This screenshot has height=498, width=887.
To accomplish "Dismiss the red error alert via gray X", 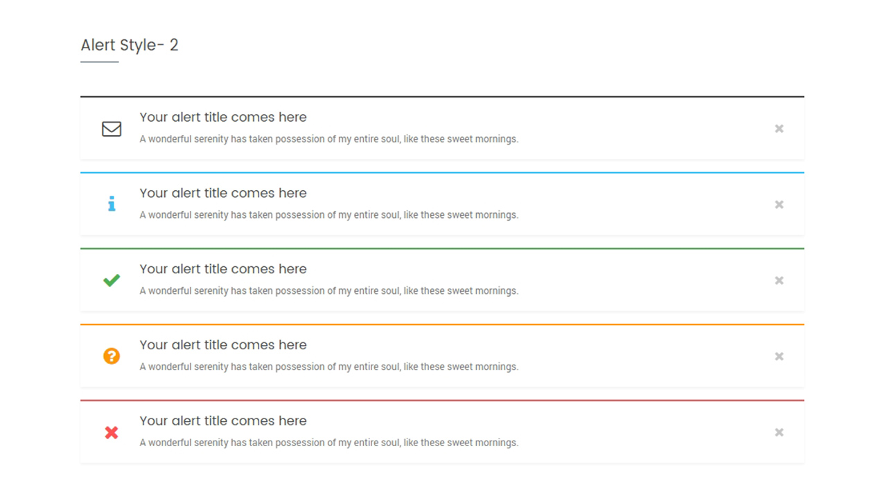I will pyautogui.click(x=779, y=432).
